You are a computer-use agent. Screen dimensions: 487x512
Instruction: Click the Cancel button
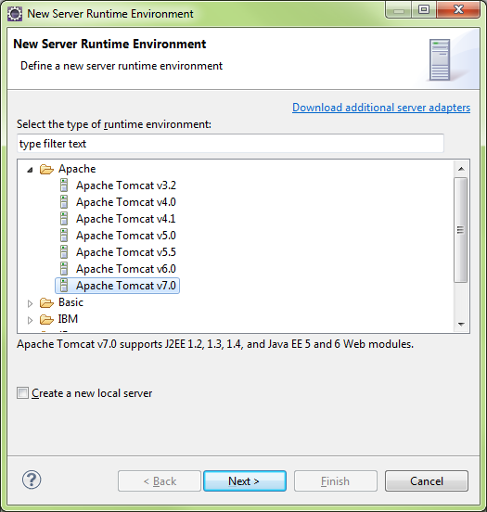427,481
